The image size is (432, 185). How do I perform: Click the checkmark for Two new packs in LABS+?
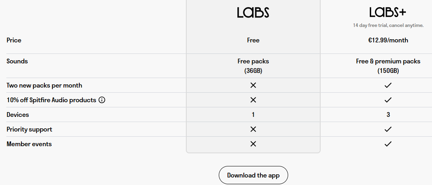click(x=388, y=85)
